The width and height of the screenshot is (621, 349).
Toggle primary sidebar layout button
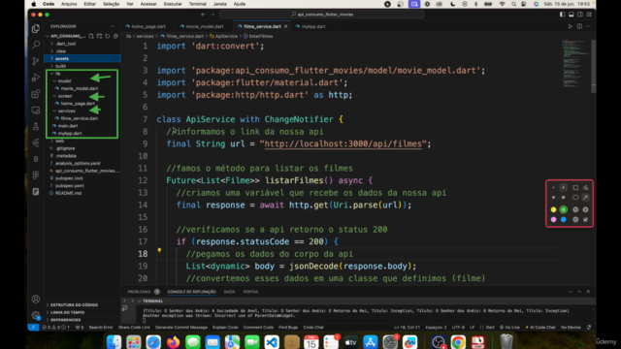pos(563,15)
